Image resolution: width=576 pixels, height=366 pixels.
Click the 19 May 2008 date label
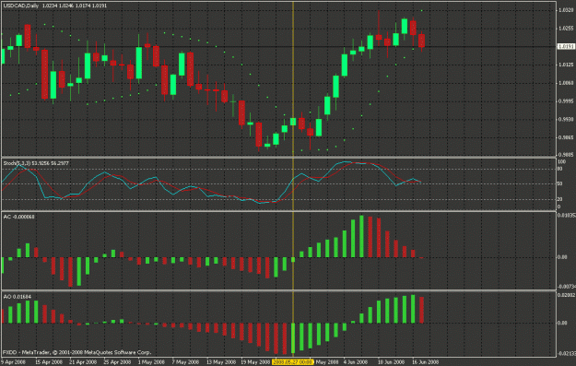coord(255,362)
